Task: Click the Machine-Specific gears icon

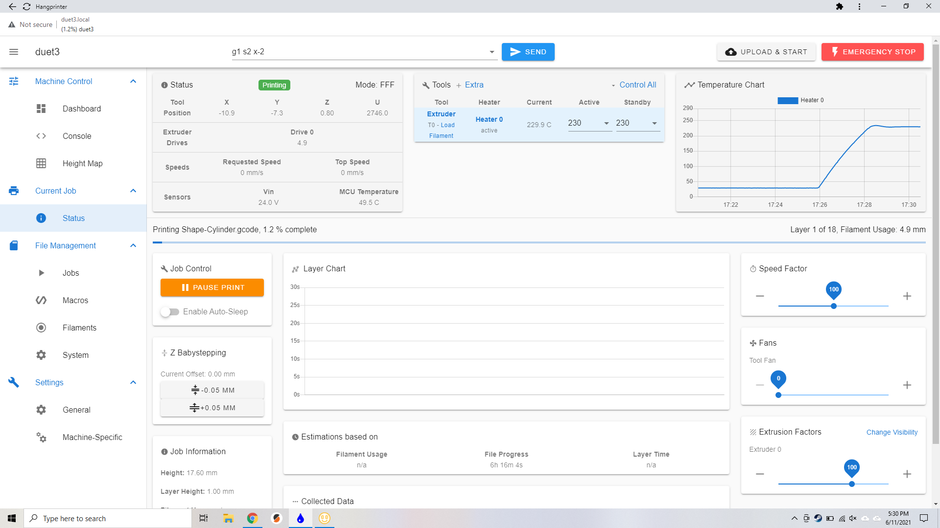Action: pyautogui.click(x=41, y=437)
